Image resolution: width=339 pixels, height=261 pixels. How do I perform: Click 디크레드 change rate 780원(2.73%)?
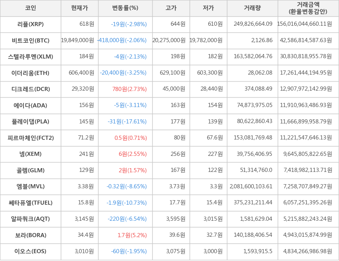129,89
